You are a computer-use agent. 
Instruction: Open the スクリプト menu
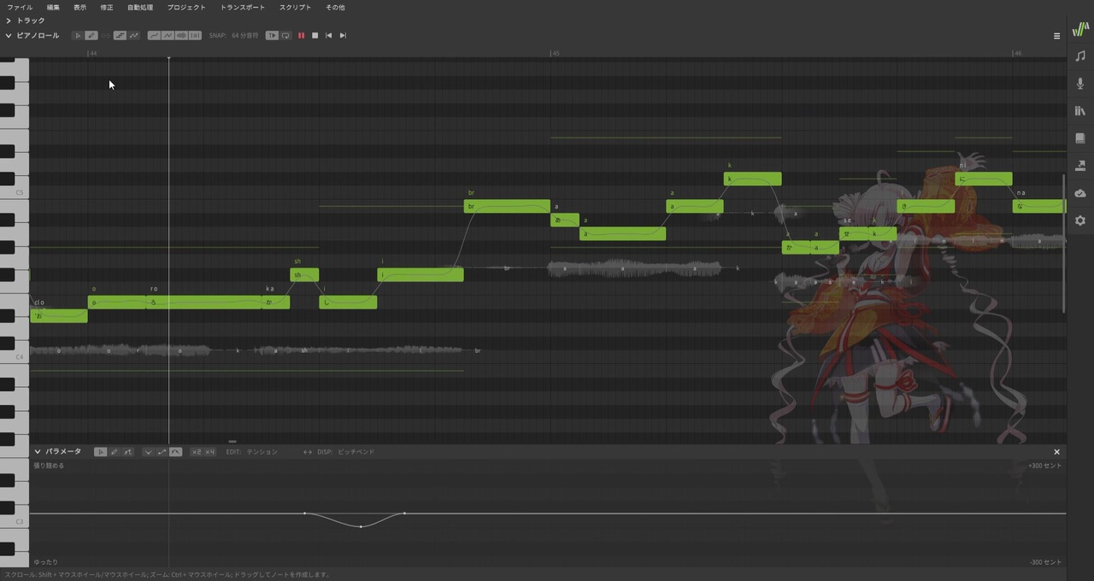click(295, 7)
